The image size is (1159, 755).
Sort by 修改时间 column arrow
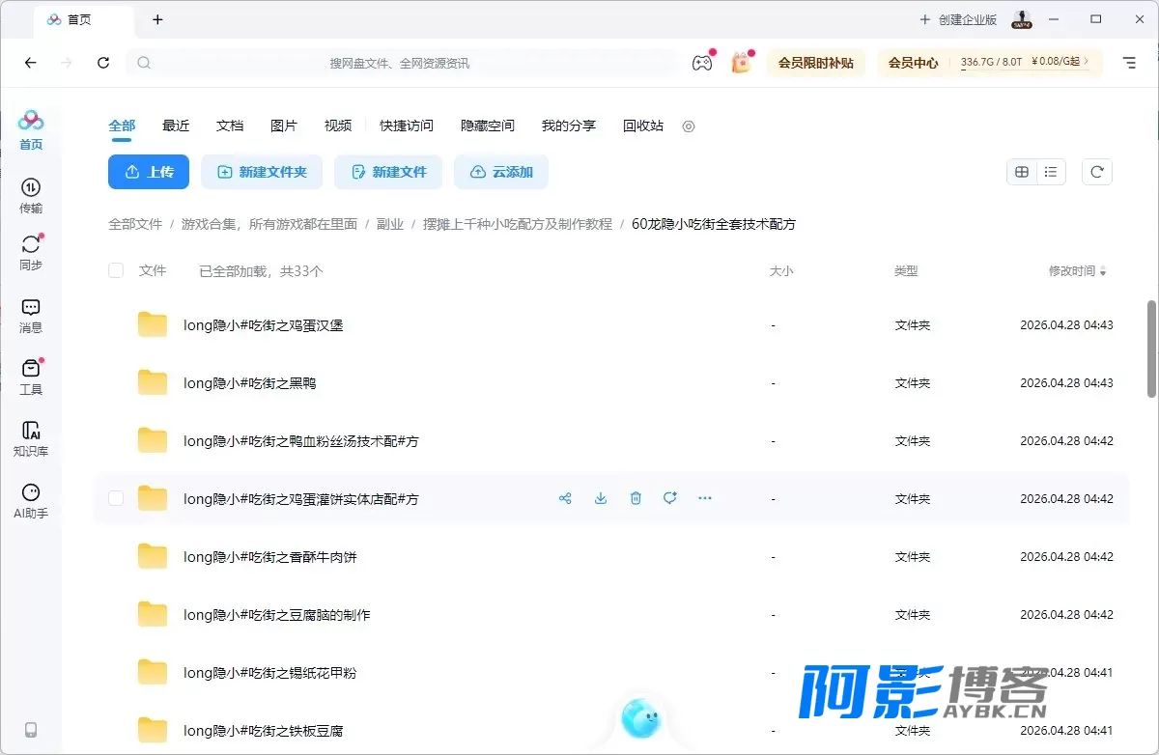coord(1104,272)
